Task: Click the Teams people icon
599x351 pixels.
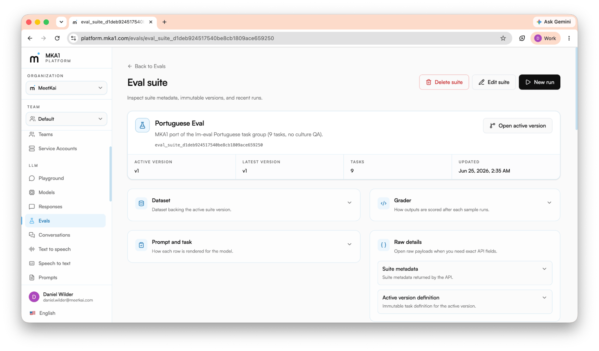Action: coord(32,134)
